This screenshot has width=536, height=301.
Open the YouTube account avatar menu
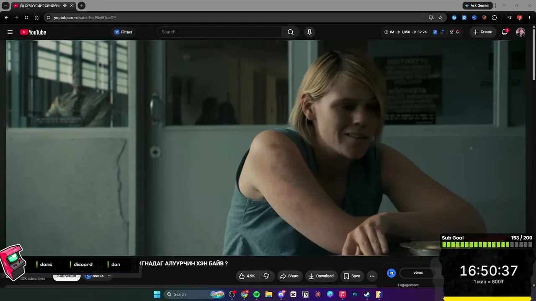521,32
